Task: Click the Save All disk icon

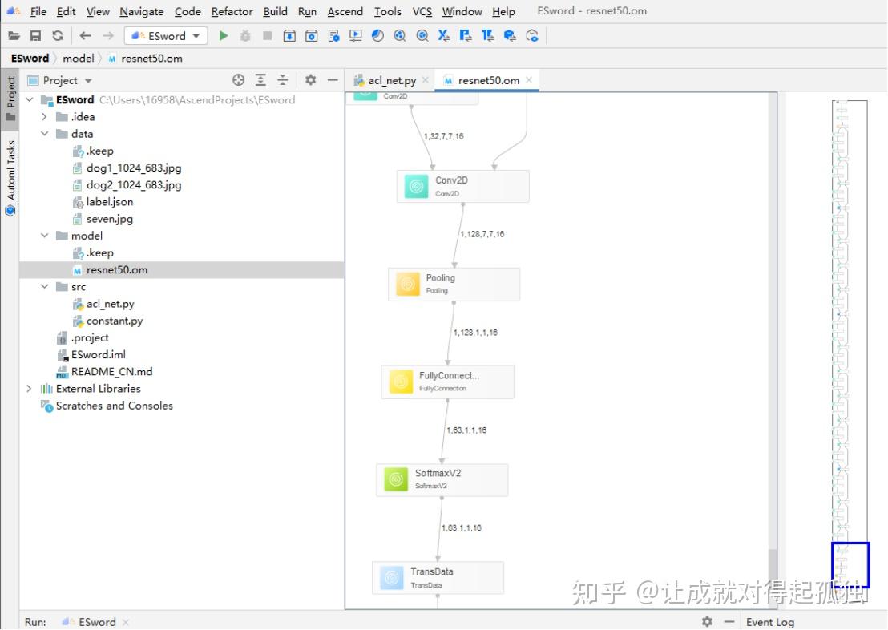Action: click(x=35, y=35)
